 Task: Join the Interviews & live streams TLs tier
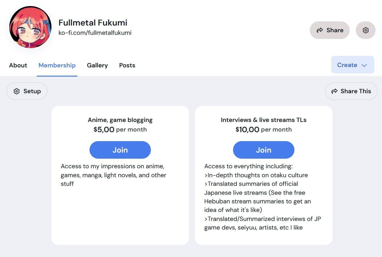click(263, 150)
